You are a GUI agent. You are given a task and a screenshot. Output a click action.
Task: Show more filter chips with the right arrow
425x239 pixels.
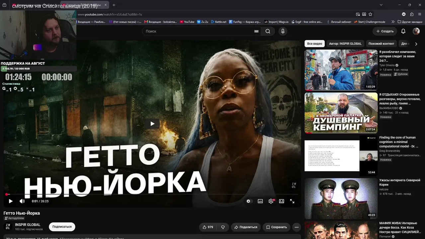416,44
